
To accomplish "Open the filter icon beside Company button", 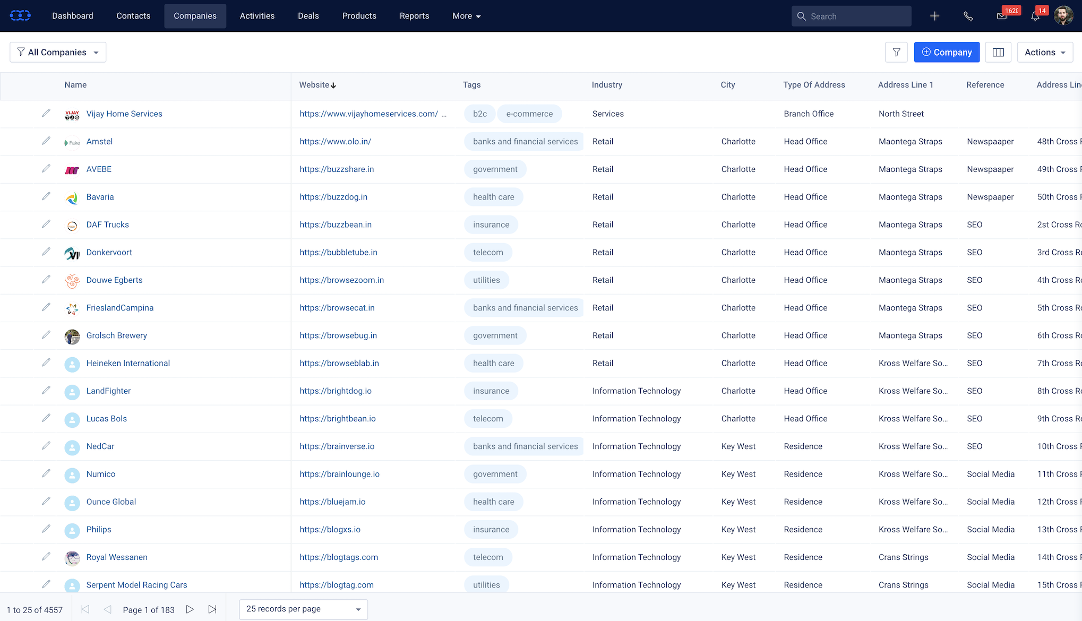I will [897, 52].
